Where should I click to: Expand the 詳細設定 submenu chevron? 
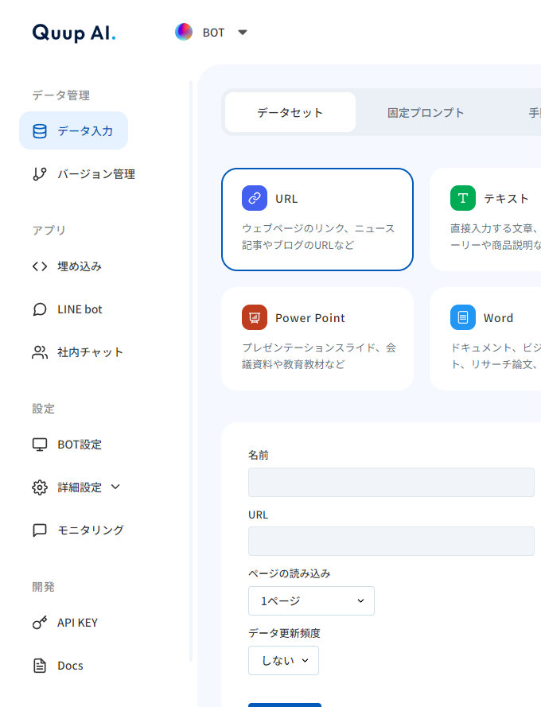[115, 487]
